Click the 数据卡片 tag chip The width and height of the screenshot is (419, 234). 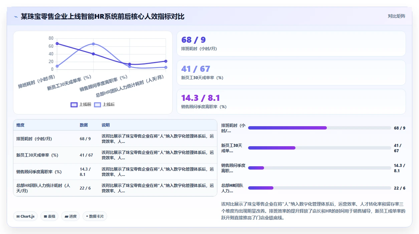95,216
